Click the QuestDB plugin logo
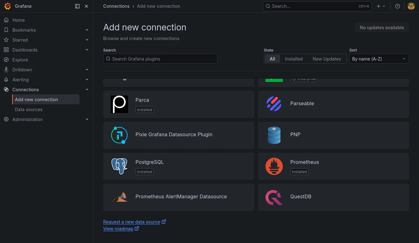Viewport: 419px width, 243px height. 274,197
